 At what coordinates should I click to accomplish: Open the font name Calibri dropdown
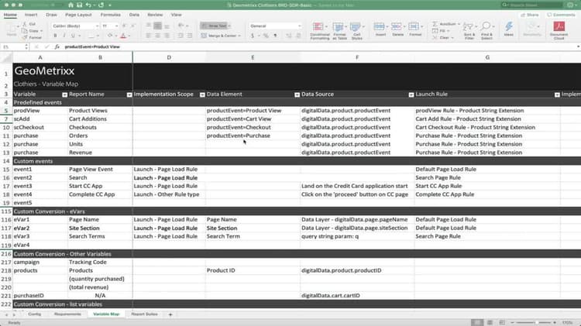click(x=97, y=26)
